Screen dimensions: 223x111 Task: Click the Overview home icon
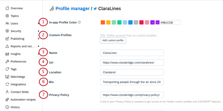[x=7, y=8]
